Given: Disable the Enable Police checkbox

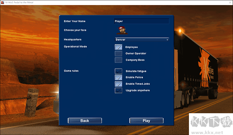Looking at the screenshot, I should [x=118, y=78].
